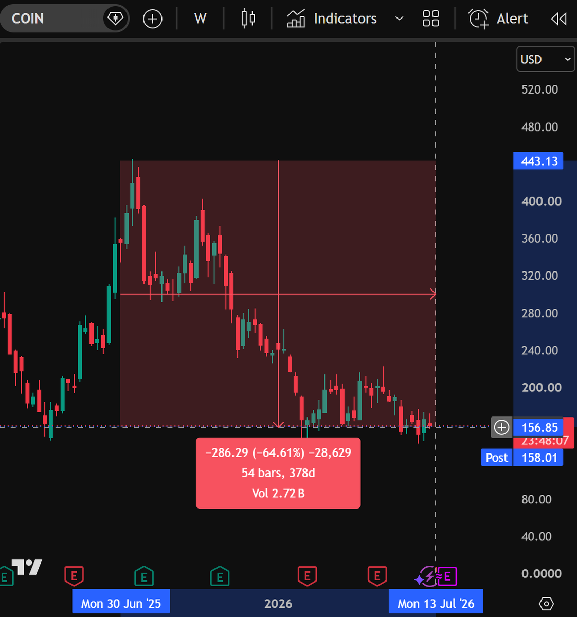Click the magenta E earnings marker
Viewport: 577px width, 617px height.
[447, 576]
